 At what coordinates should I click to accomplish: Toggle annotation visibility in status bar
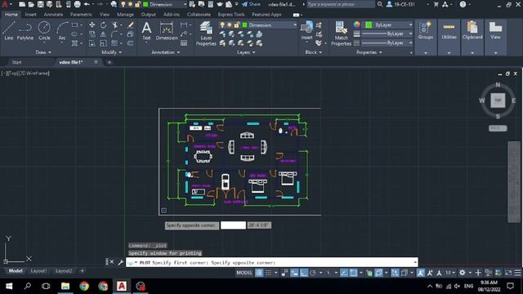(x=421, y=273)
